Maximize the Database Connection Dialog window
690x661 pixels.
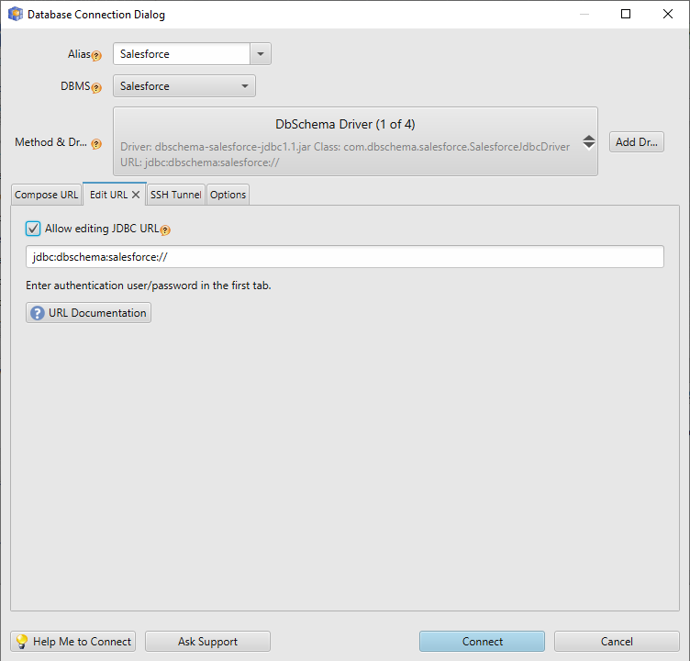pyautogui.click(x=626, y=14)
